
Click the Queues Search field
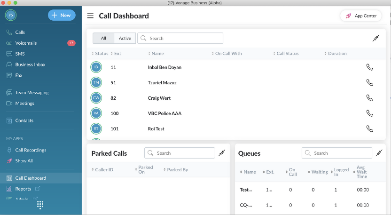(336, 153)
